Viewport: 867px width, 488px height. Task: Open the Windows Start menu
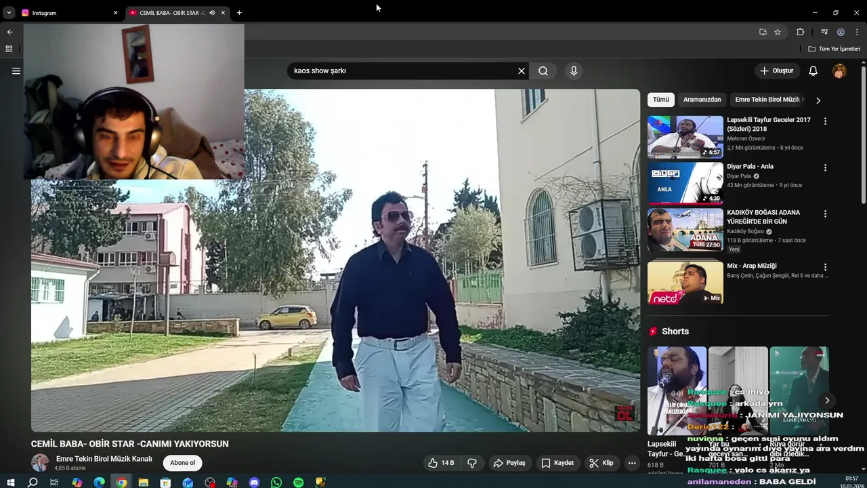[x=10, y=483]
